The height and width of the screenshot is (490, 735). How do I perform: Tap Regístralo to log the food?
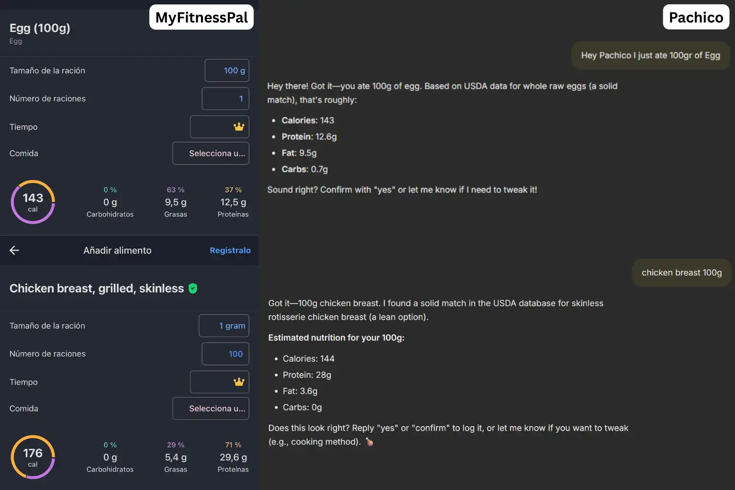coord(230,250)
